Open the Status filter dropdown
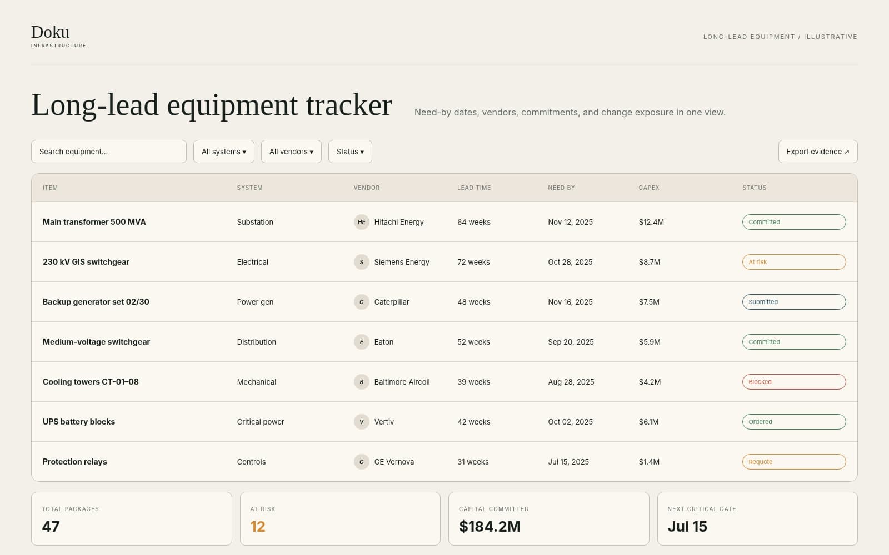Screen dimensions: 889x555 pyautogui.click(x=350, y=152)
